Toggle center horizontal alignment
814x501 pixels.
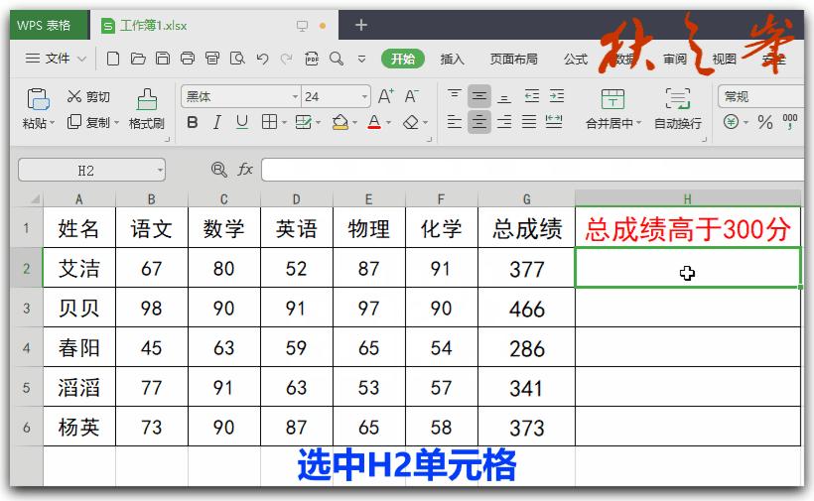coord(479,122)
